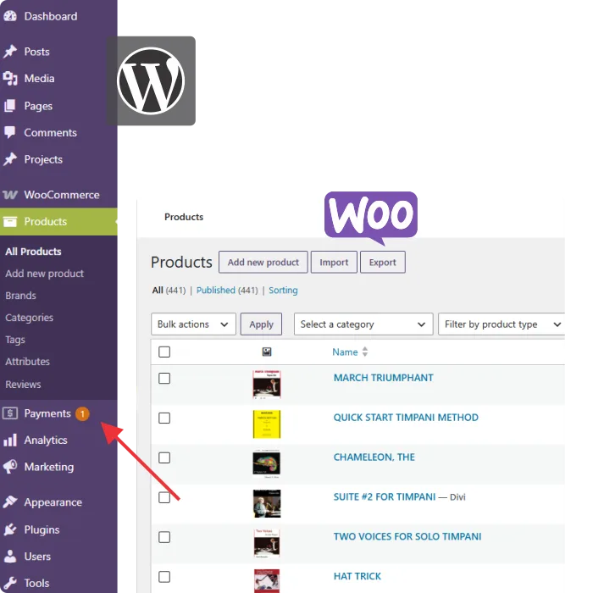Toggle the select-all products checkbox
The image size is (593, 593).
point(164,352)
